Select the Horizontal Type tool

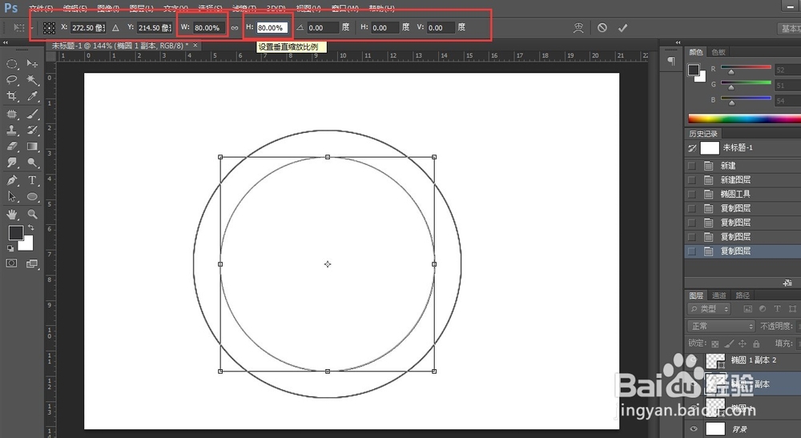coord(32,180)
